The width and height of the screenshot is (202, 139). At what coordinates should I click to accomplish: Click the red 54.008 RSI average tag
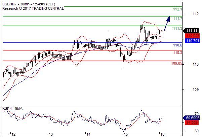[x=192, y=123]
